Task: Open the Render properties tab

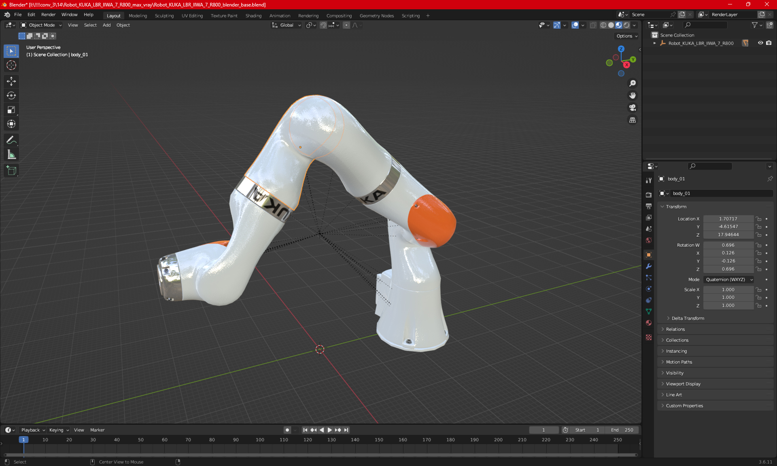Action: click(x=649, y=195)
